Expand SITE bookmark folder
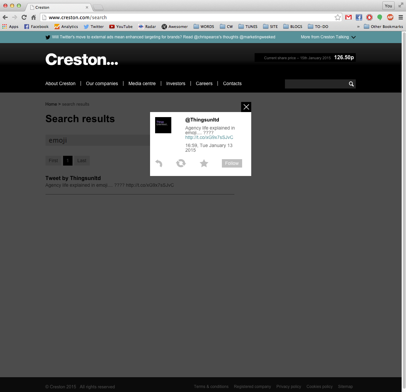This screenshot has height=392, width=406. [x=270, y=27]
